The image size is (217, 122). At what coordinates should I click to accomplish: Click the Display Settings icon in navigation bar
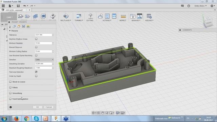point(117,113)
